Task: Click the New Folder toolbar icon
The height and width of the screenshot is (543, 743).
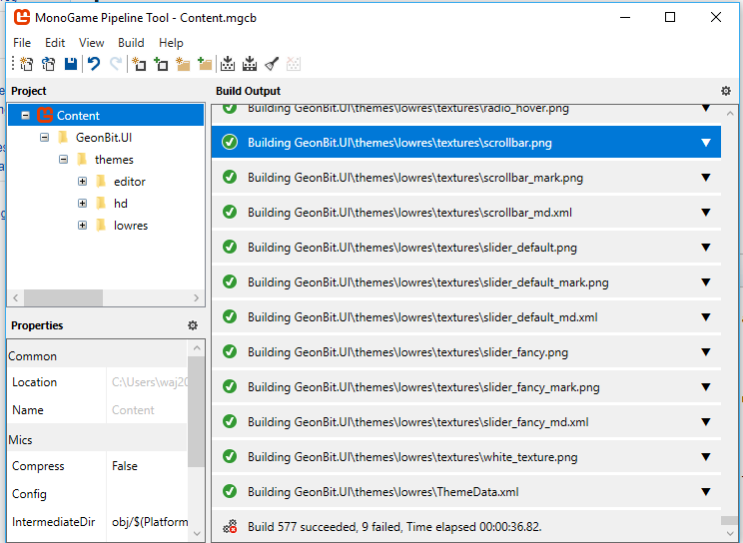Action: point(183,64)
